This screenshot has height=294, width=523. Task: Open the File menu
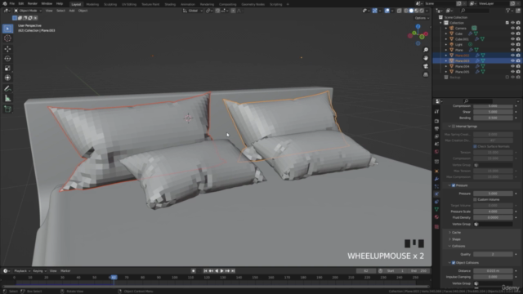tap(12, 3)
